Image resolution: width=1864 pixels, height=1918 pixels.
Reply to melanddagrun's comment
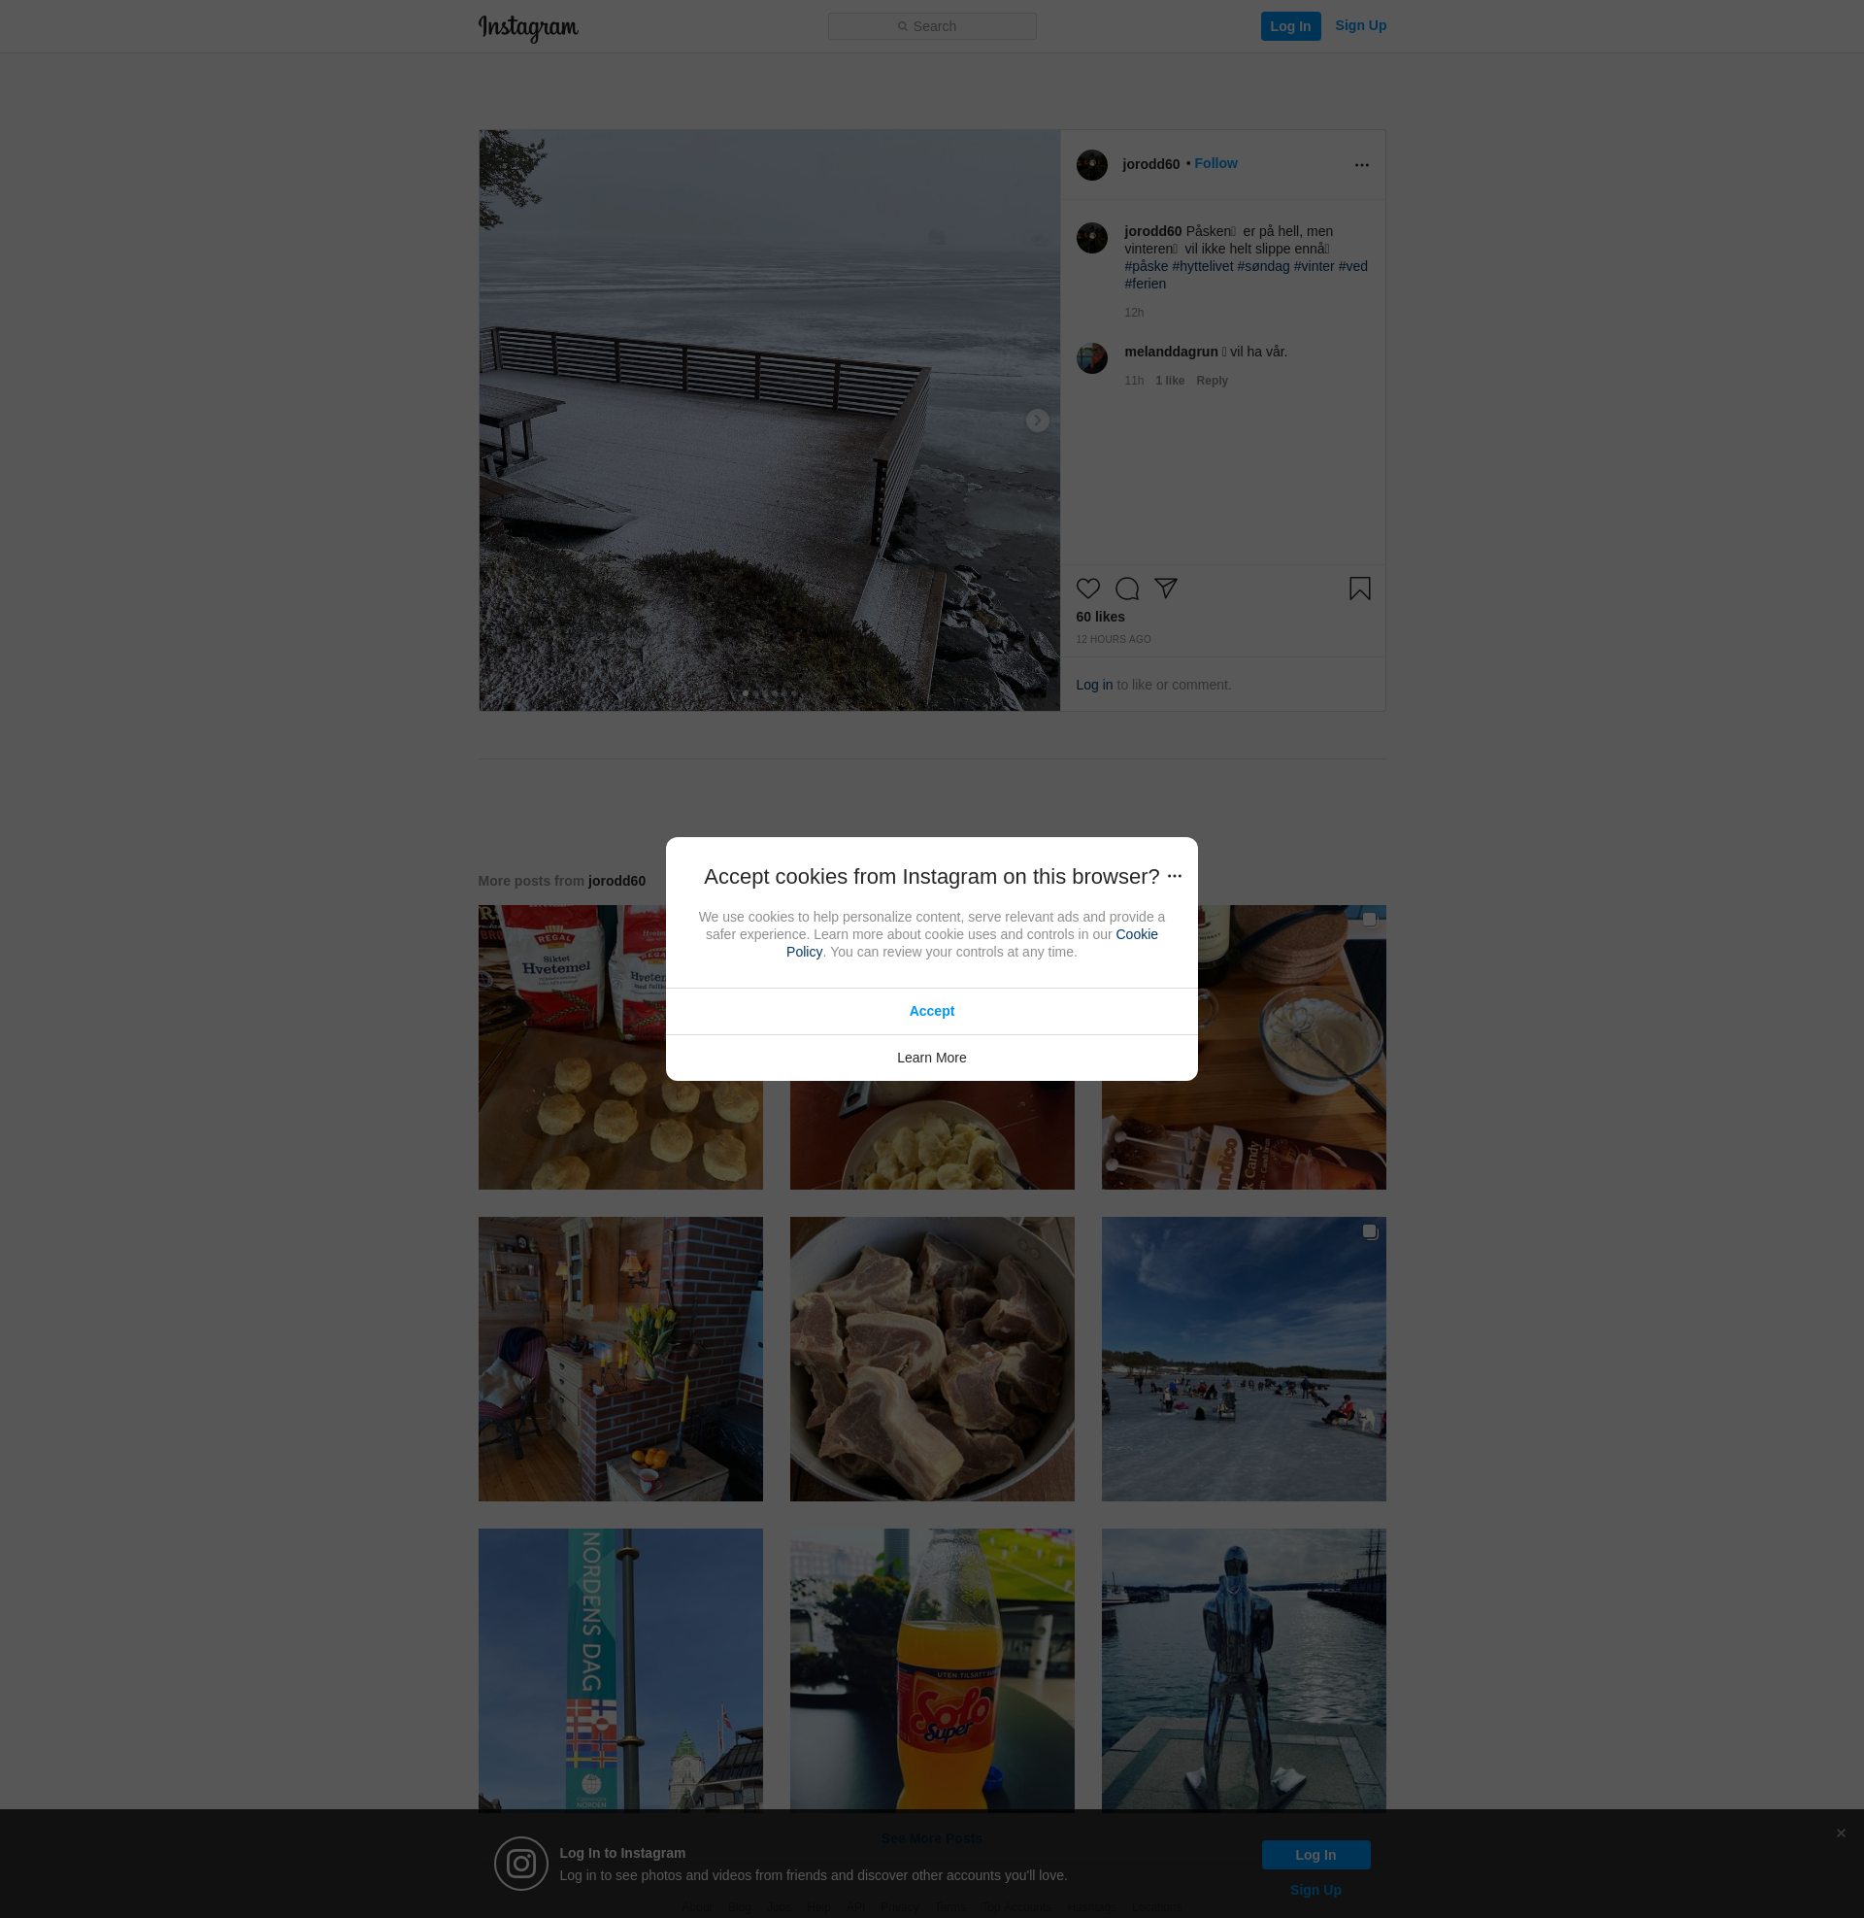(x=1211, y=381)
